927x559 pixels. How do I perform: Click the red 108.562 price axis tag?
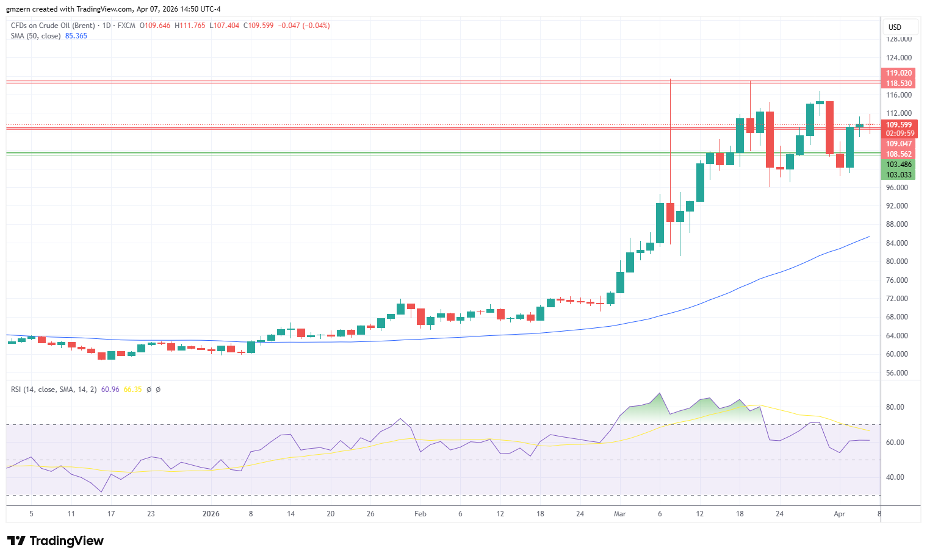point(899,154)
